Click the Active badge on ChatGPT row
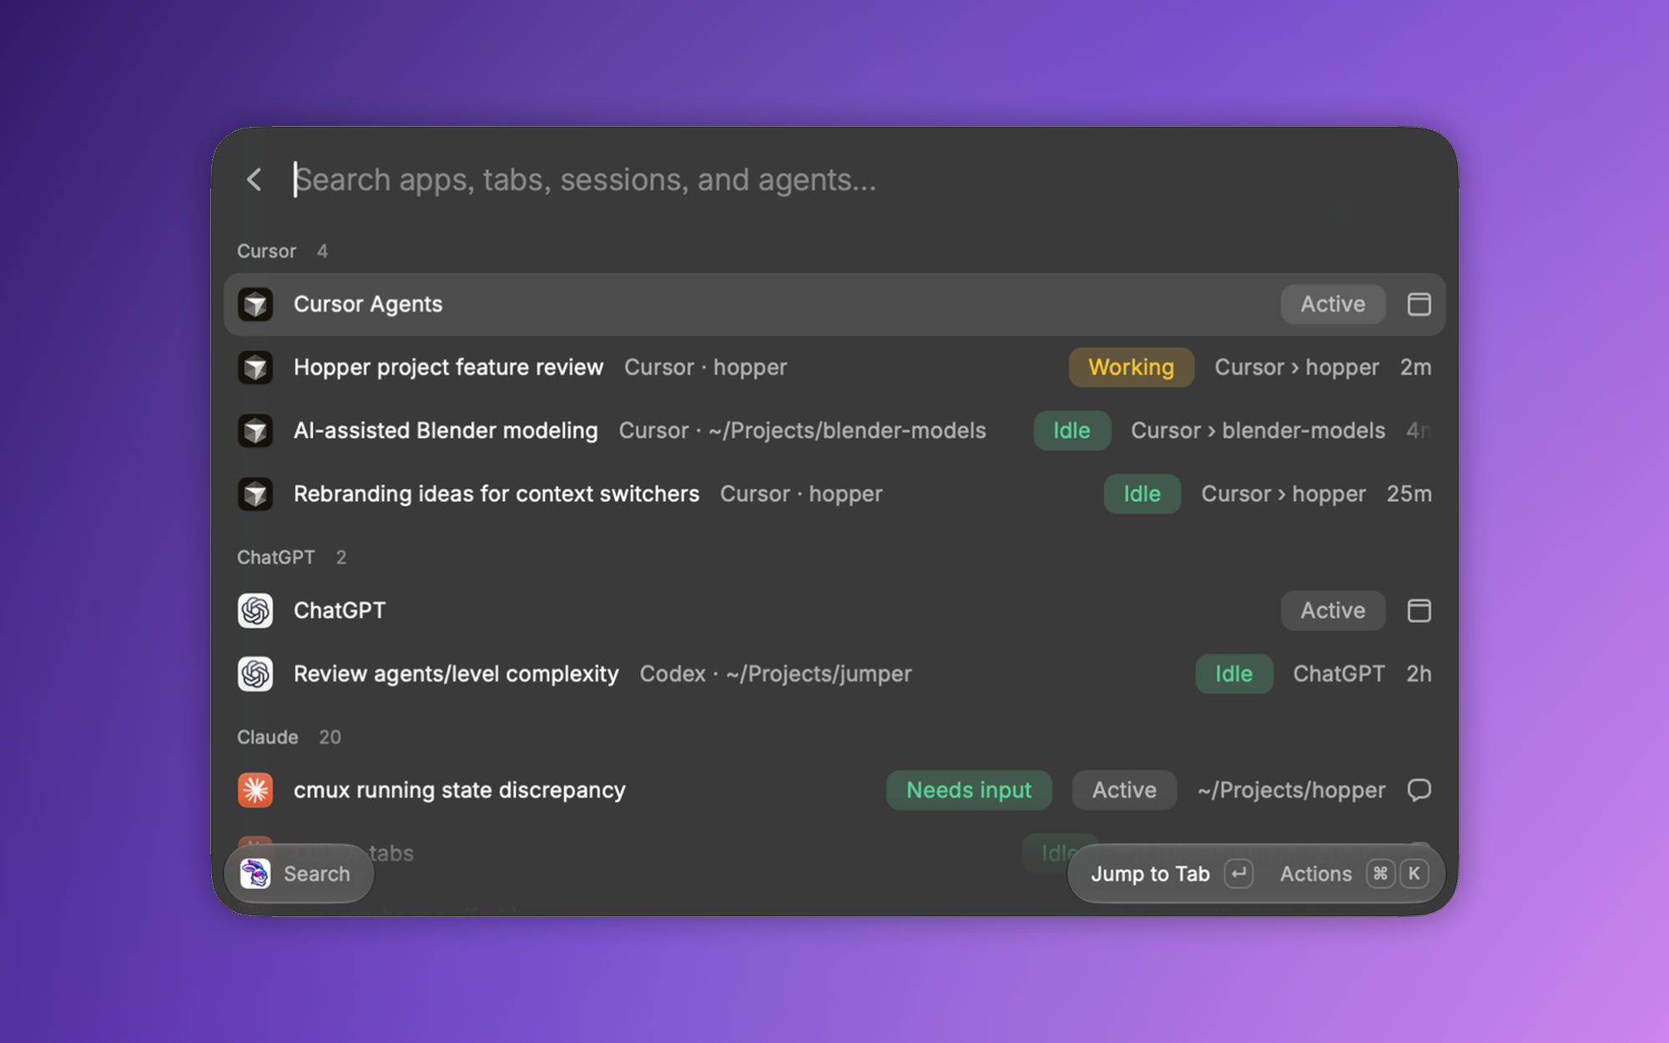This screenshot has height=1043, width=1669. [1333, 611]
